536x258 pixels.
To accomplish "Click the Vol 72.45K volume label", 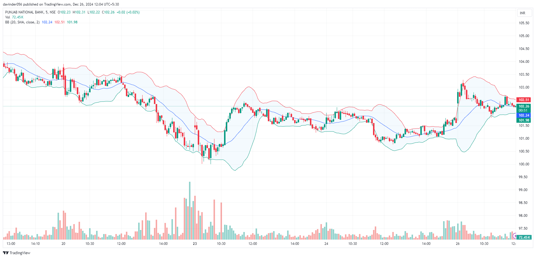I will click(x=14, y=17).
